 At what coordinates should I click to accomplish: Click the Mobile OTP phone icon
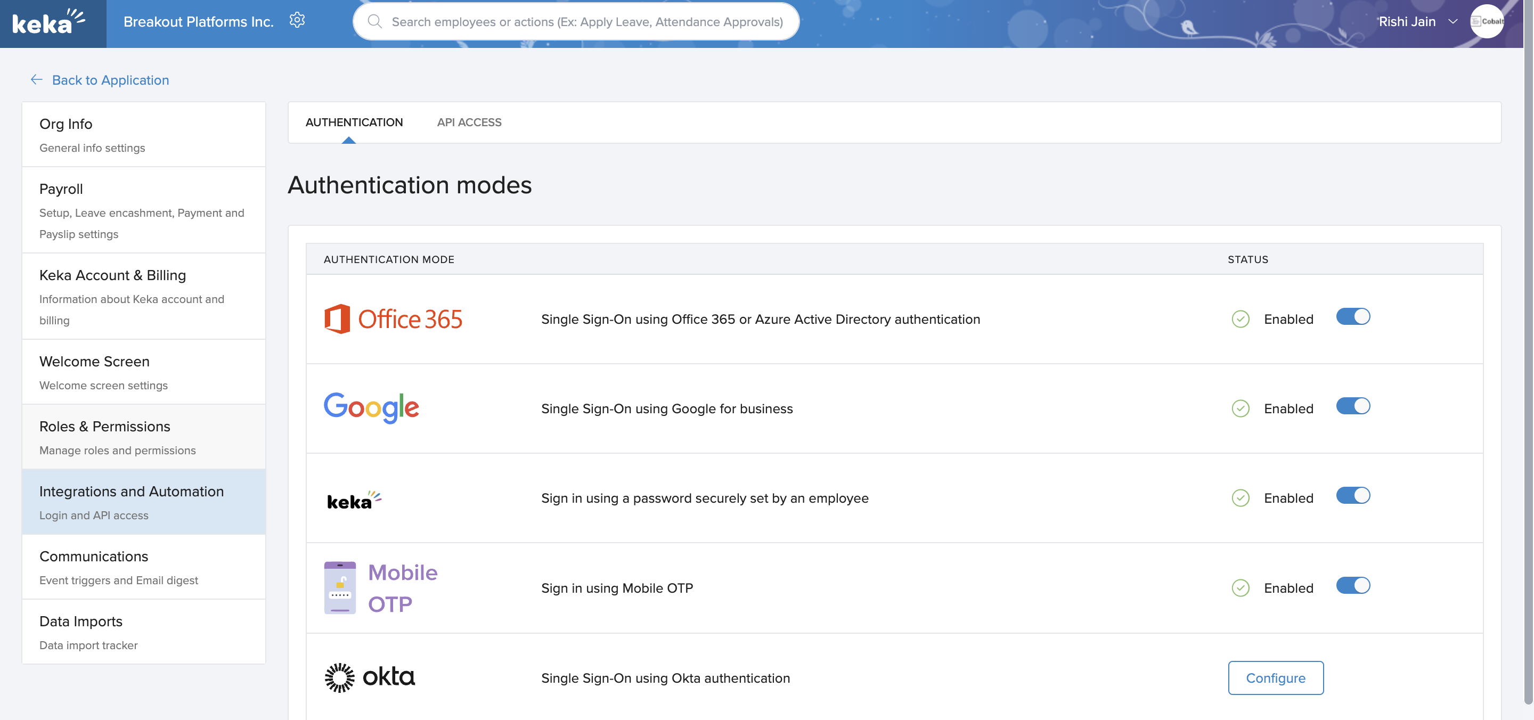[340, 587]
